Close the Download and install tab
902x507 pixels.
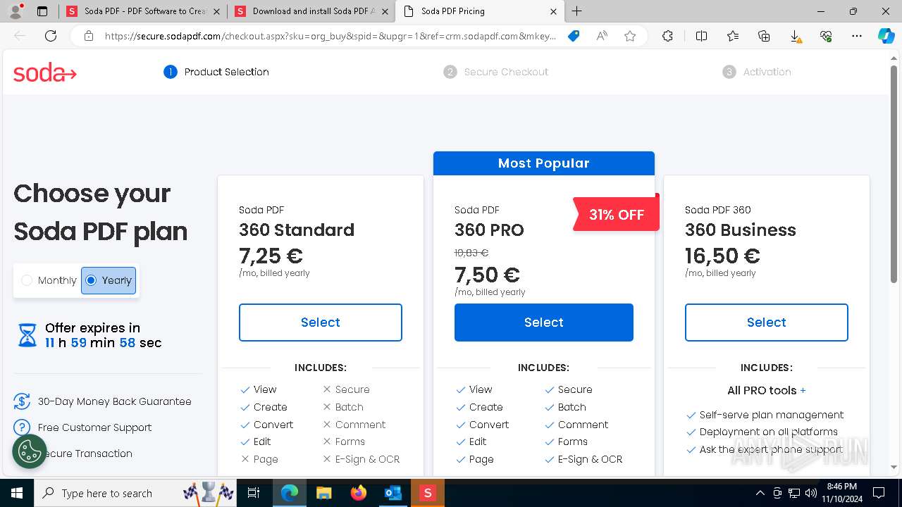(x=385, y=11)
